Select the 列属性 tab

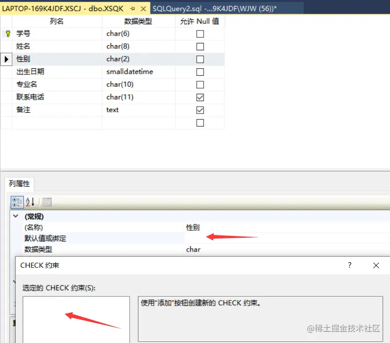tap(19, 184)
